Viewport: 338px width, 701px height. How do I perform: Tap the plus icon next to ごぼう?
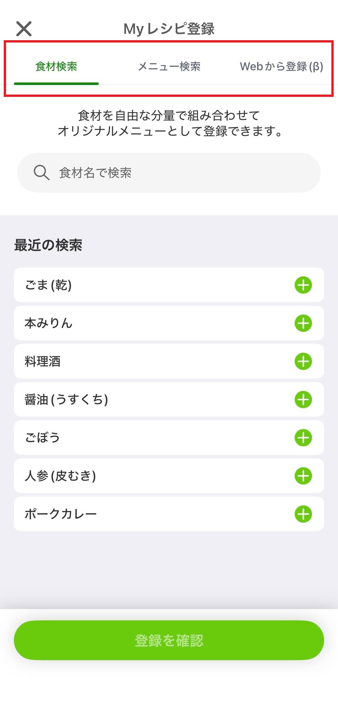point(303,438)
